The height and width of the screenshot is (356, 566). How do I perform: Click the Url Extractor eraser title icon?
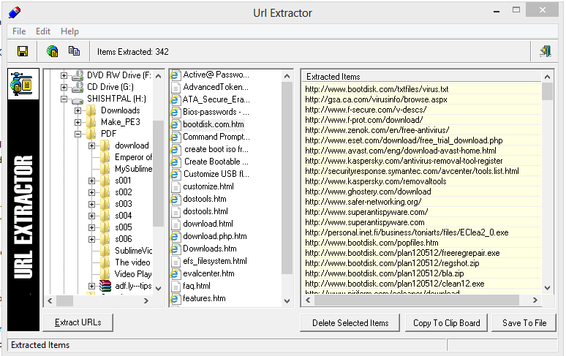(x=15, y=12)
